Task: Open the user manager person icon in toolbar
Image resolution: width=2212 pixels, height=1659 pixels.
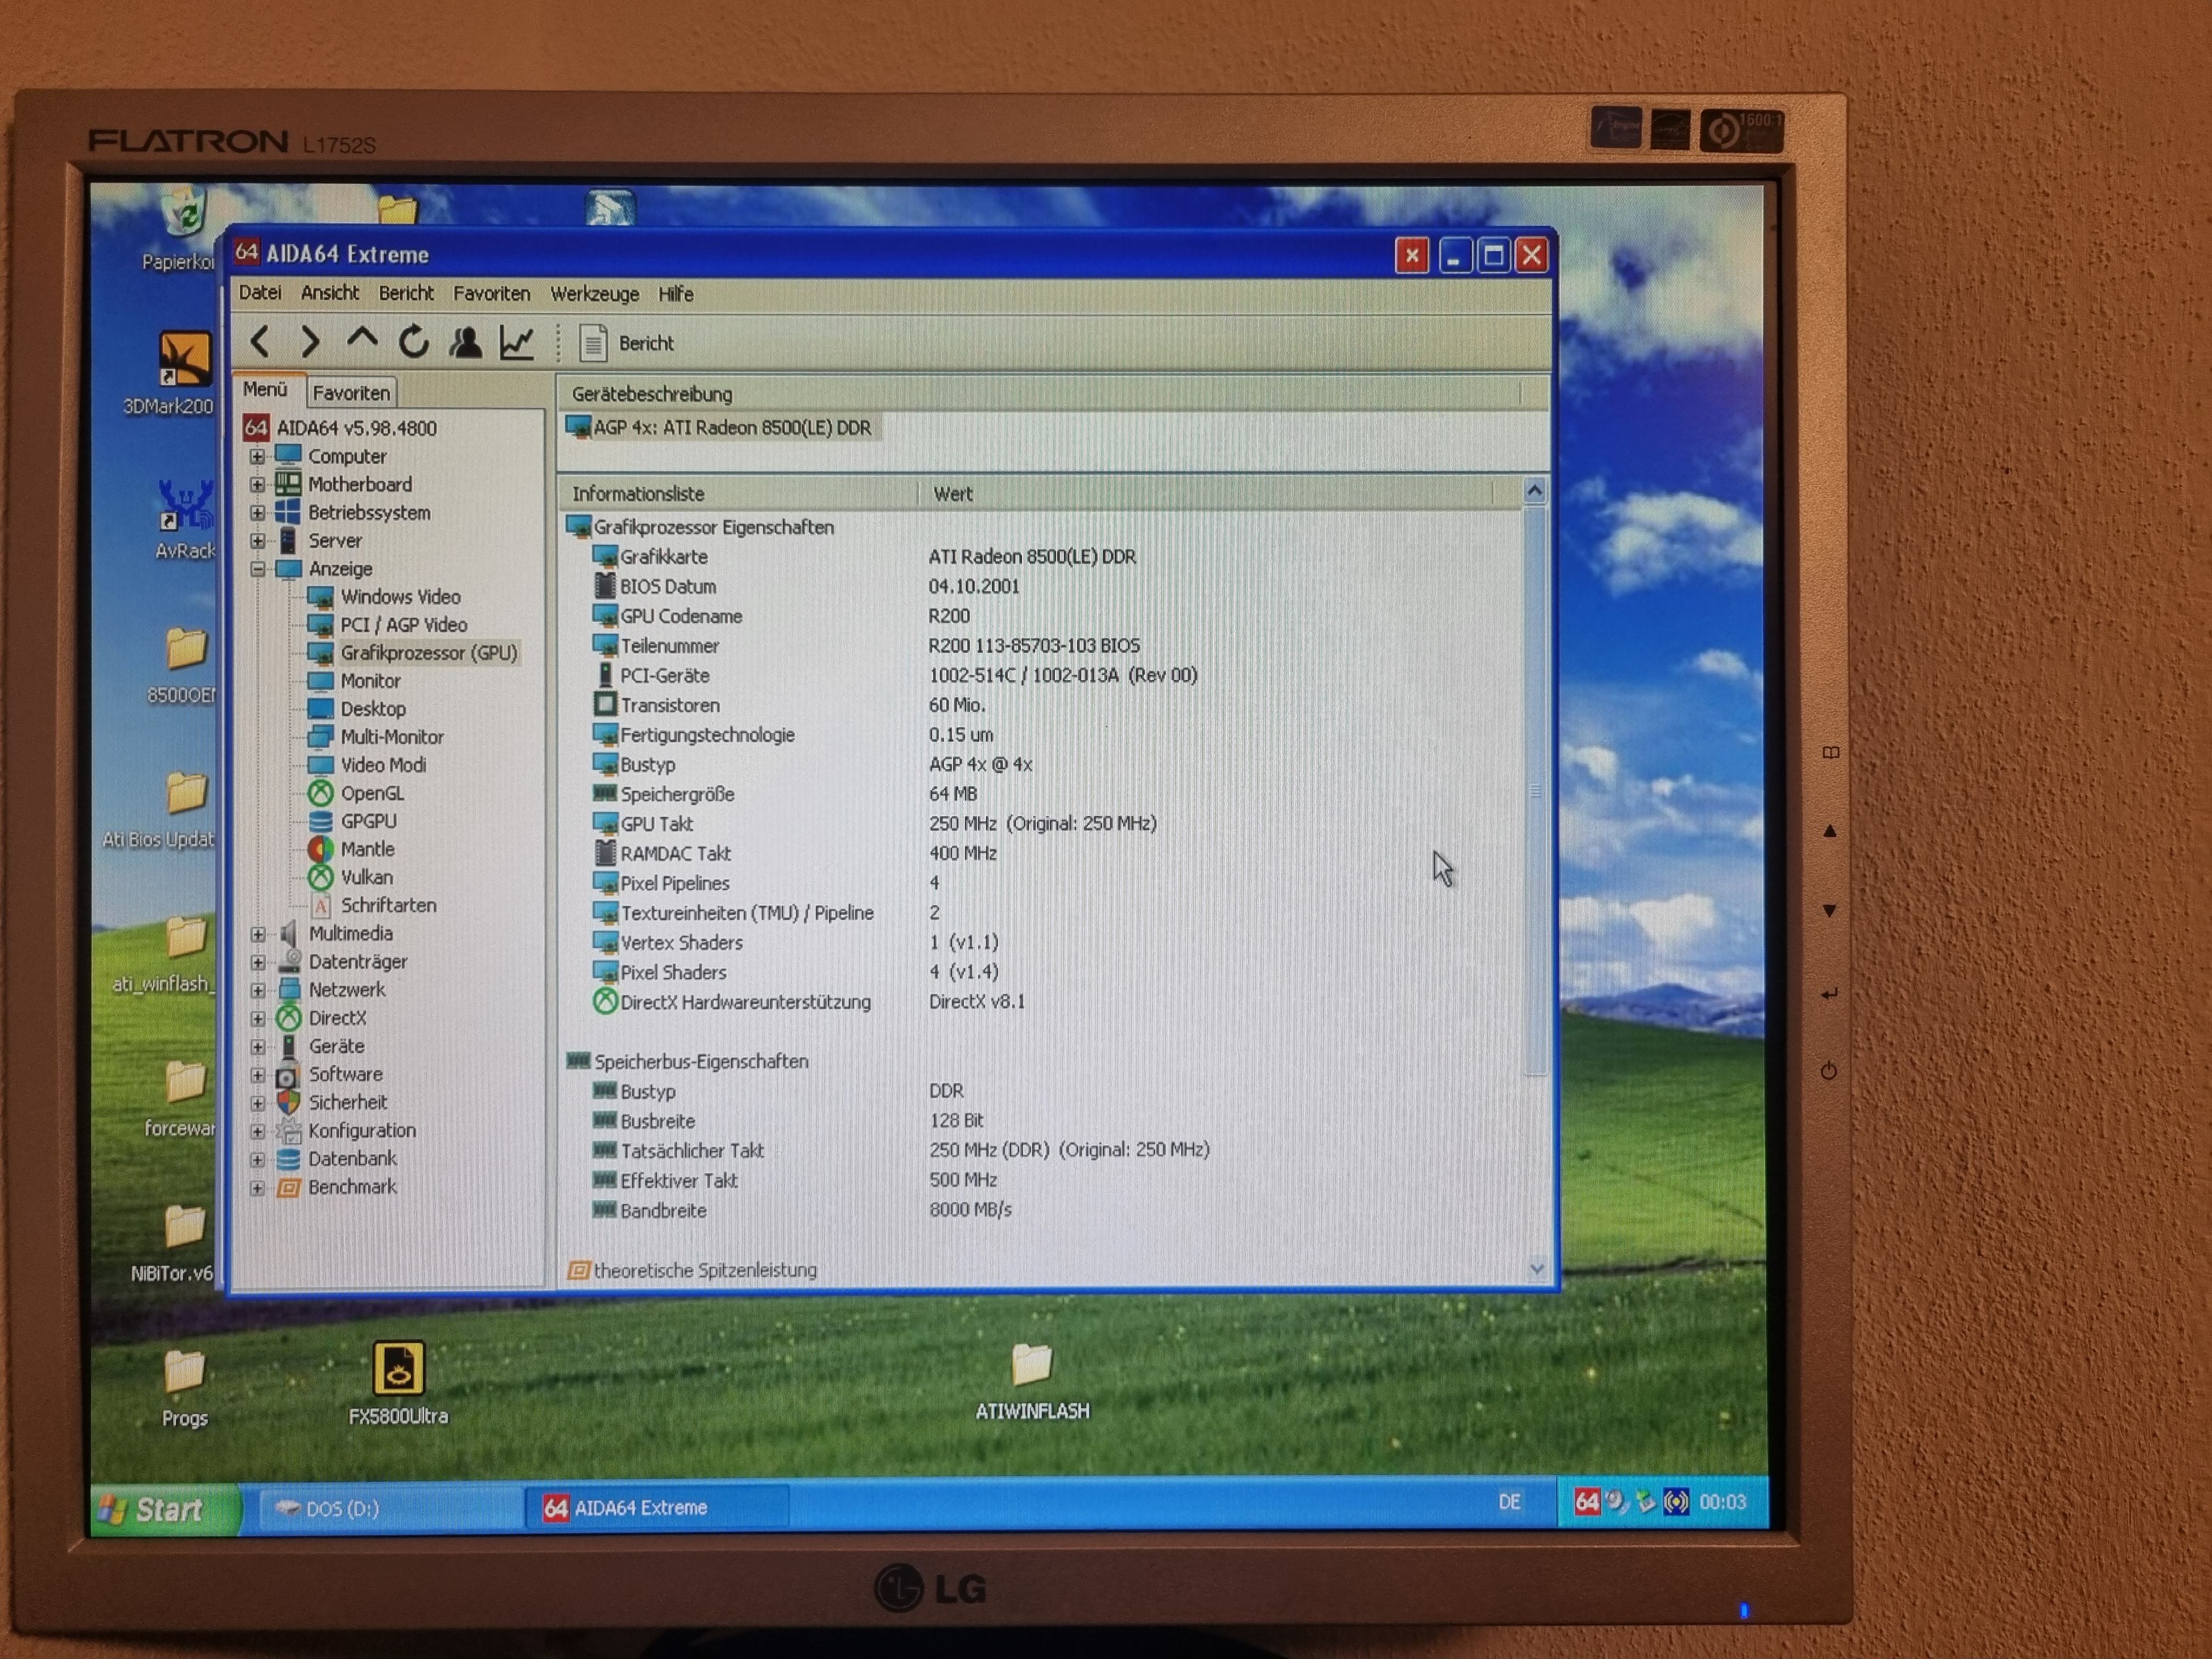Action: 465,342
